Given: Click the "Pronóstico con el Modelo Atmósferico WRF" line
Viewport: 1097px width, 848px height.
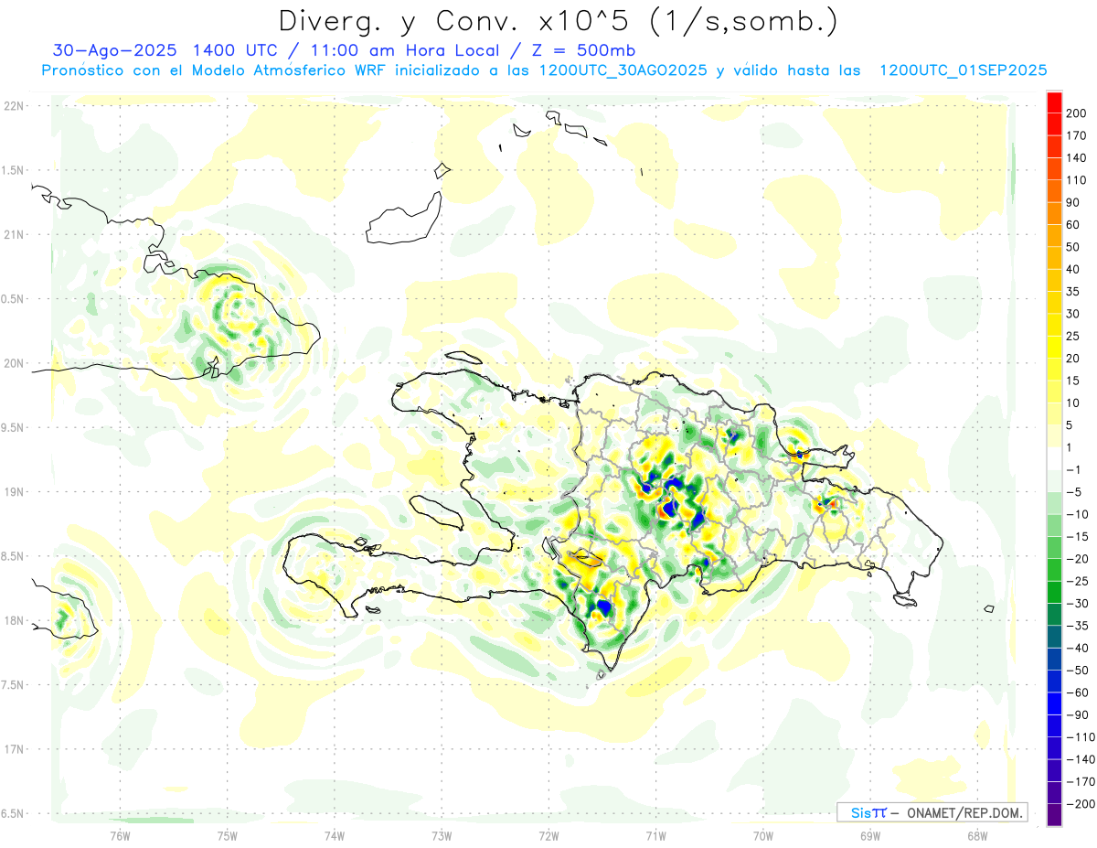Looking at the screenshot, I should pyautogui.click(x=215, y=70).
